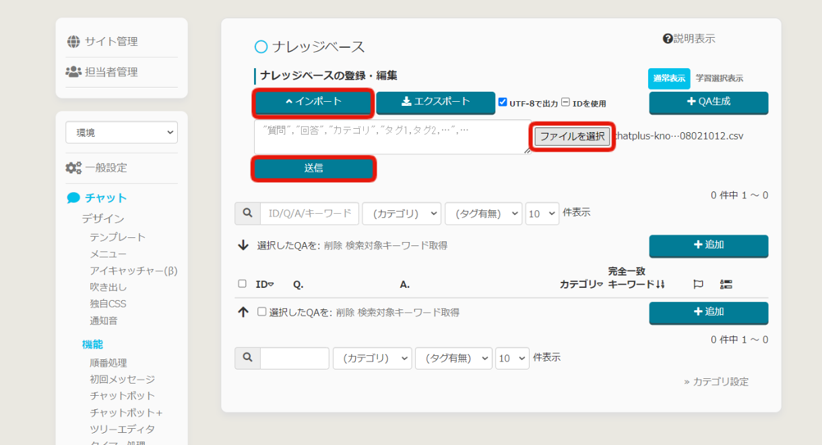Viewport: 822px width, 445px height.
Task: Open the 説明表示 help icon
Action: coord(668,39)
